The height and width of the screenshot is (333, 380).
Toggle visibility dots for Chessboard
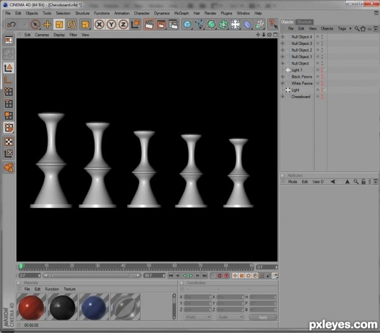(322, 97)
